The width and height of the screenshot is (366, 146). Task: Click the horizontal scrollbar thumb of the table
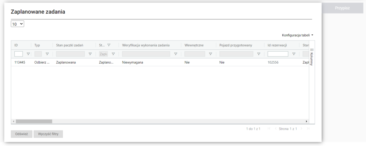coord(34,121)
